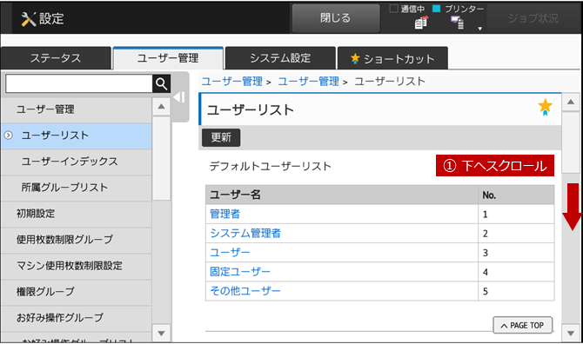Select the ユーザー管理 tab
583x344 pixels.
[x=168, y=58]
